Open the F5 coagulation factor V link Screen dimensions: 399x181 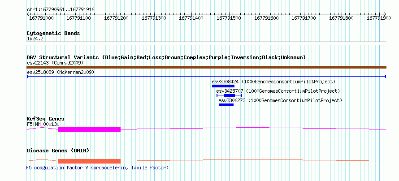[x=97, y=168]
